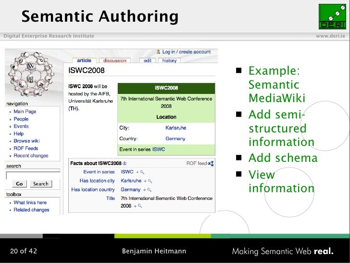Viewport: 350px width, 263px height.
Task: Click the magnifier icon in the Karlsruhe facts row
Action: click(150, 181)
